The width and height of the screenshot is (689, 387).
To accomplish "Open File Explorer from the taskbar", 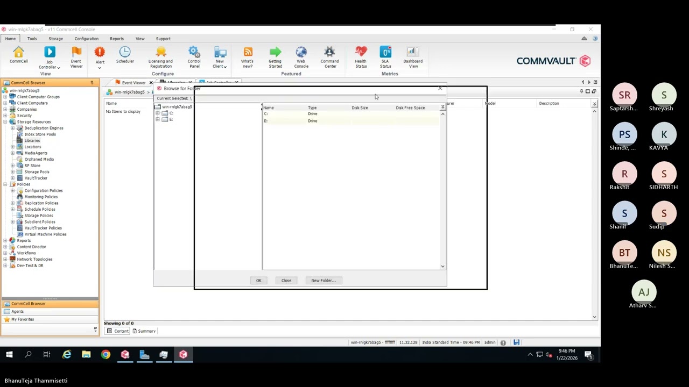I will coord(86,354).
